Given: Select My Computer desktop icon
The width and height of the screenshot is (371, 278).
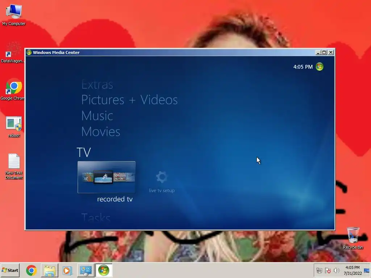Looking at the screenshot, I should [14, 14].
